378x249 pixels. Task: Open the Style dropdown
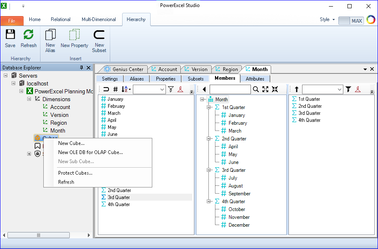tap(327, 19)
